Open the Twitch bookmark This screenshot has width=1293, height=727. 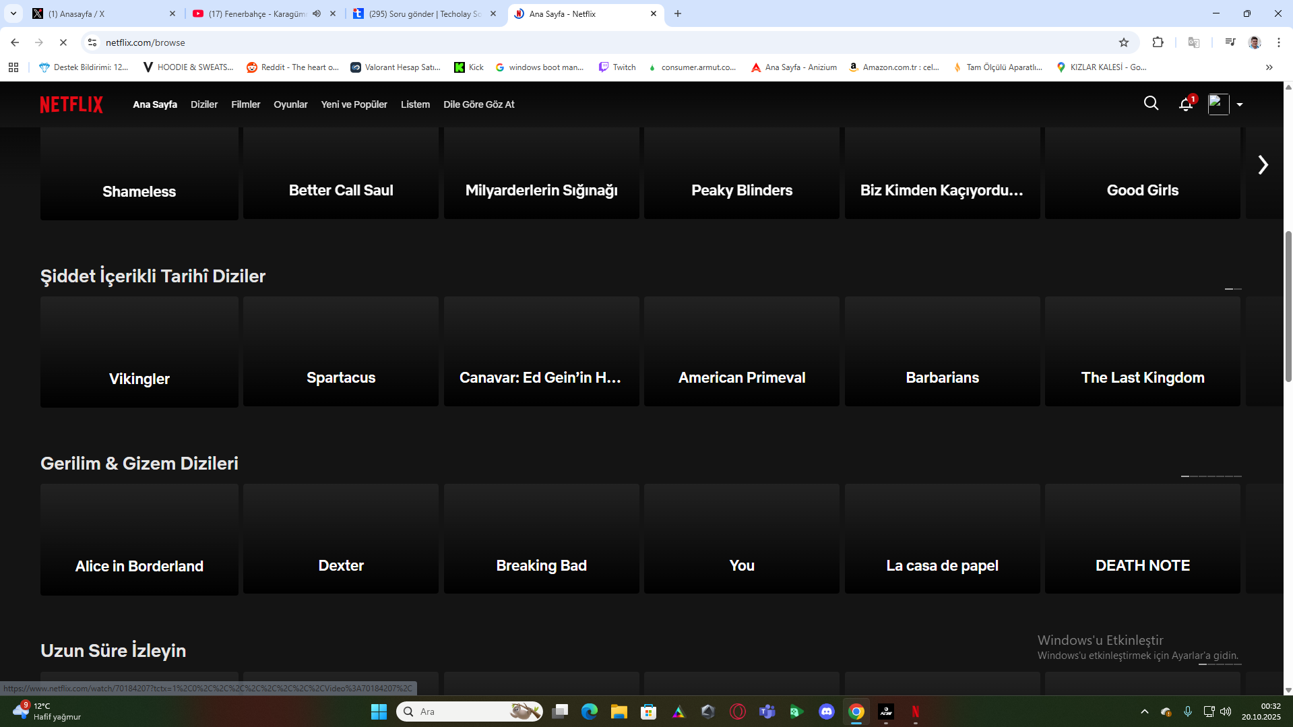(x=617, y=67)
